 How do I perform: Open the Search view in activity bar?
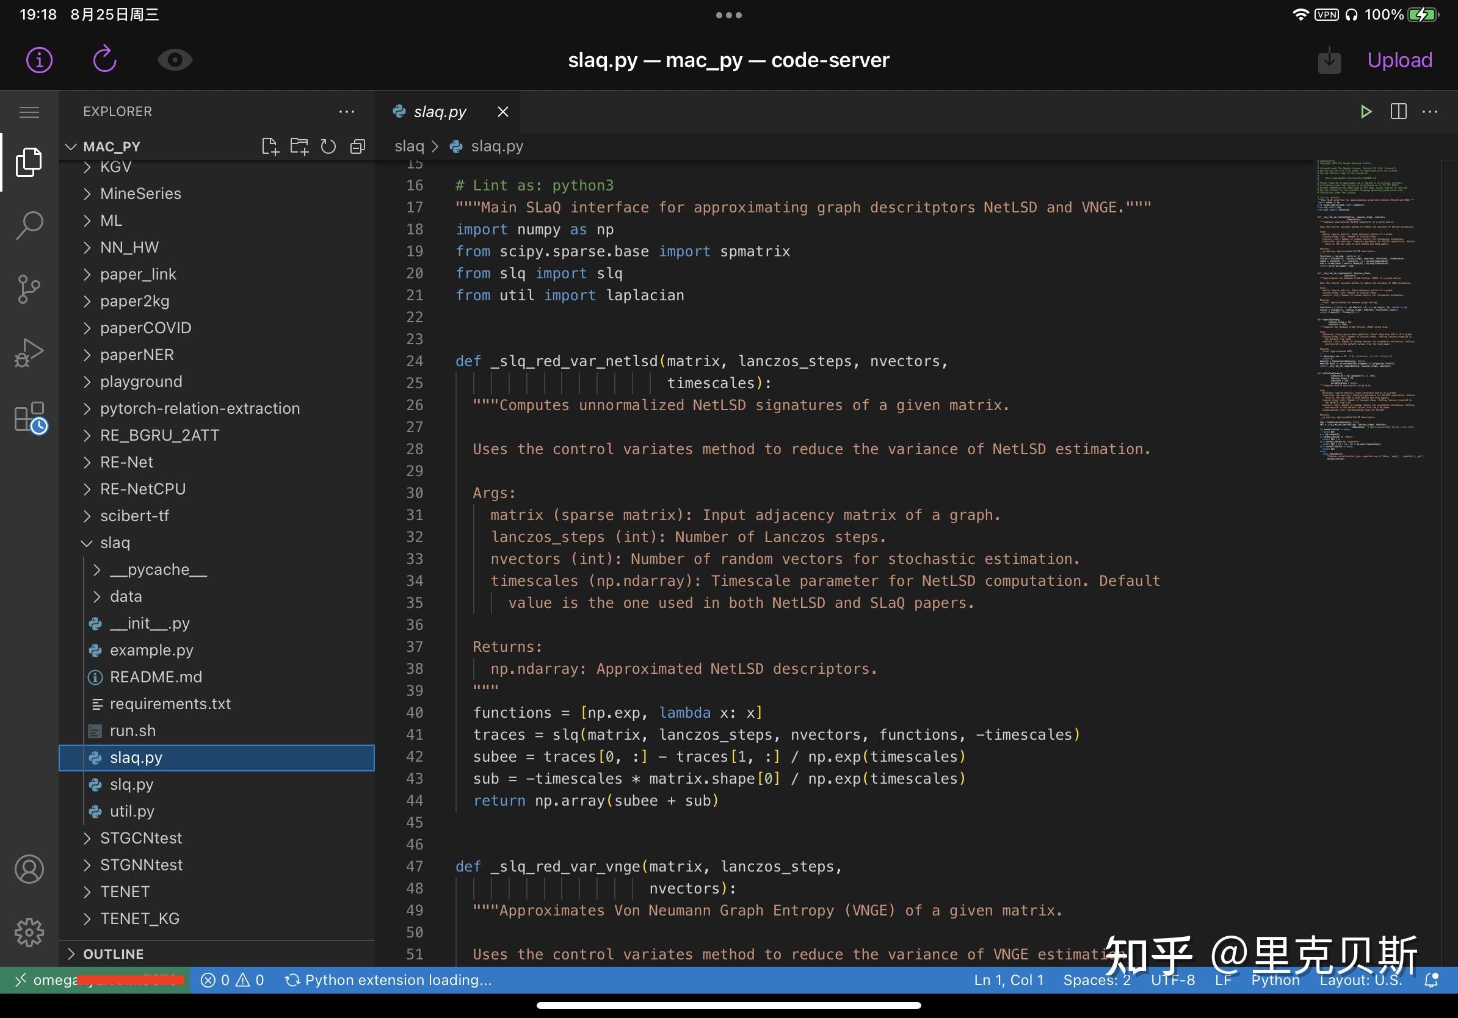click(x=29, y=225)
